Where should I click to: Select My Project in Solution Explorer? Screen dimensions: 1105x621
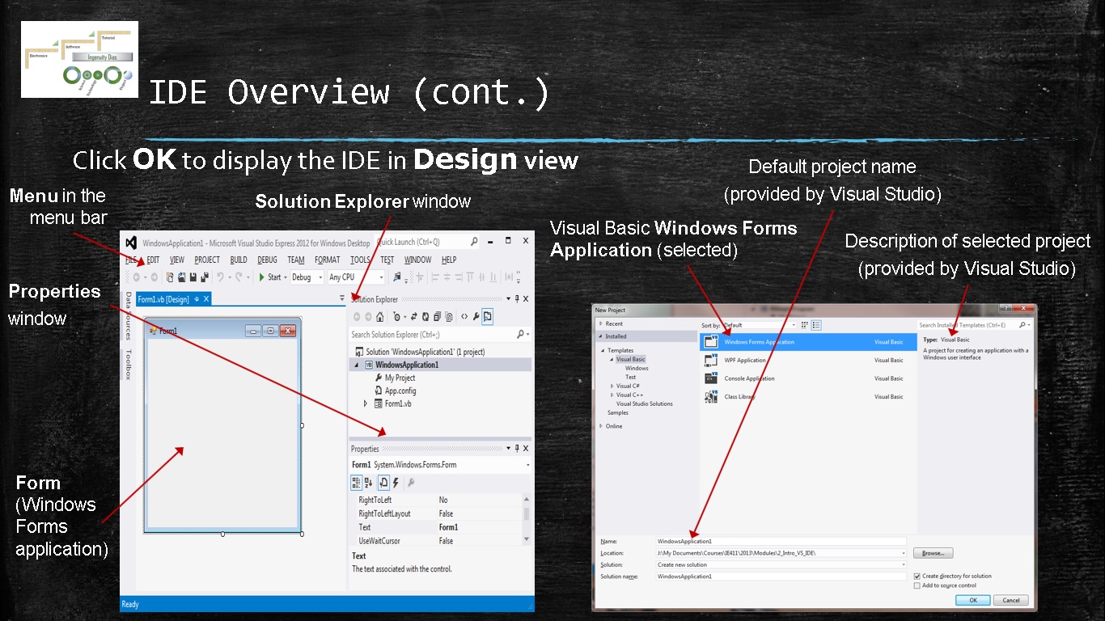click(x=400, y=378)
